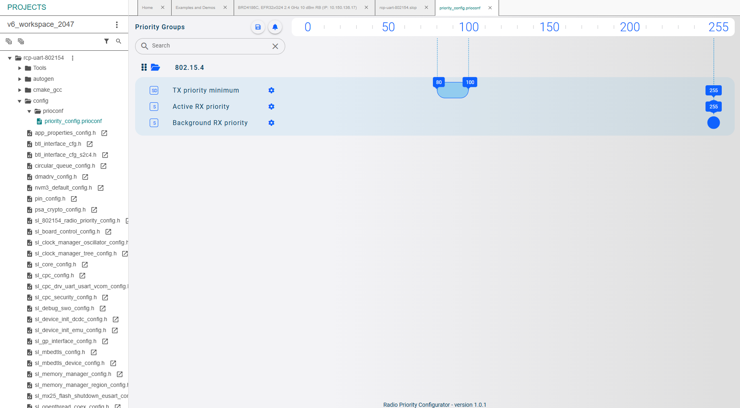Toggle the S badge on Active RX priority
Viewport: 740px width, 408px height.
[154, 107]
